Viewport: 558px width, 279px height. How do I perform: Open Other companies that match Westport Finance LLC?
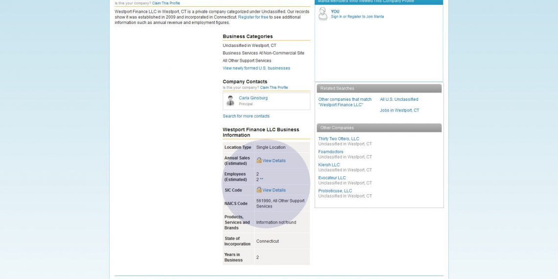(345, 102)
